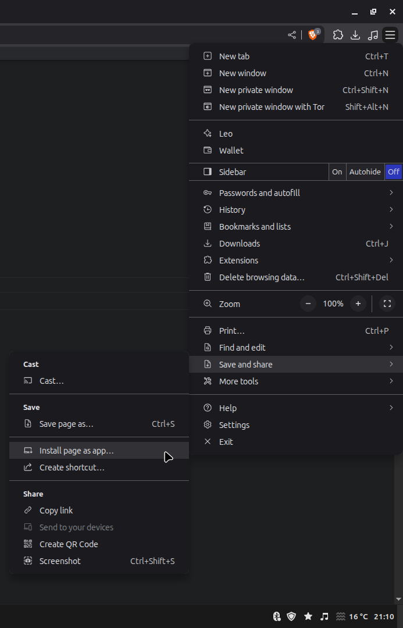
Task: Choose Create QR Code
Action: click(99, 544)
